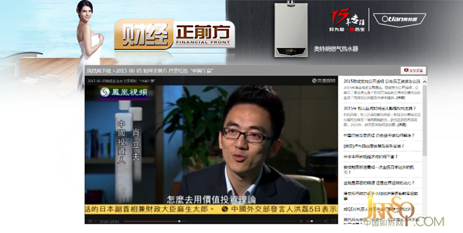The image size is (463, 233).
Task: Adjust the player volume slider
Action: pos(312,221)
